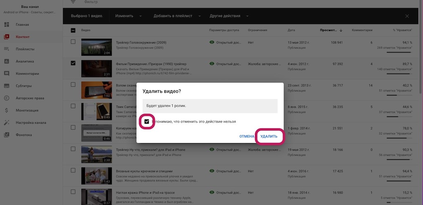Click date 4 июн. 2016 г.

(299, 171)
